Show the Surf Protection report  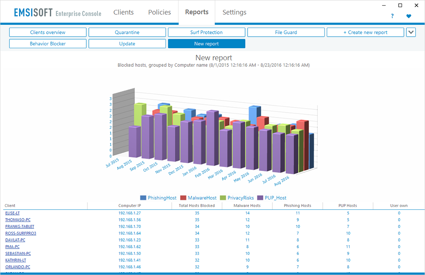[x=207, y=32]
